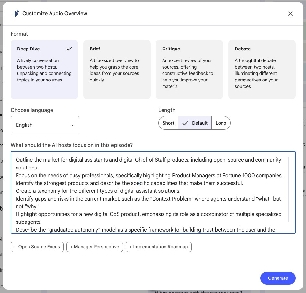Click the checkmark icon in Default length
Viewport: 306px width, 293px height.
(x=185, y=123)
